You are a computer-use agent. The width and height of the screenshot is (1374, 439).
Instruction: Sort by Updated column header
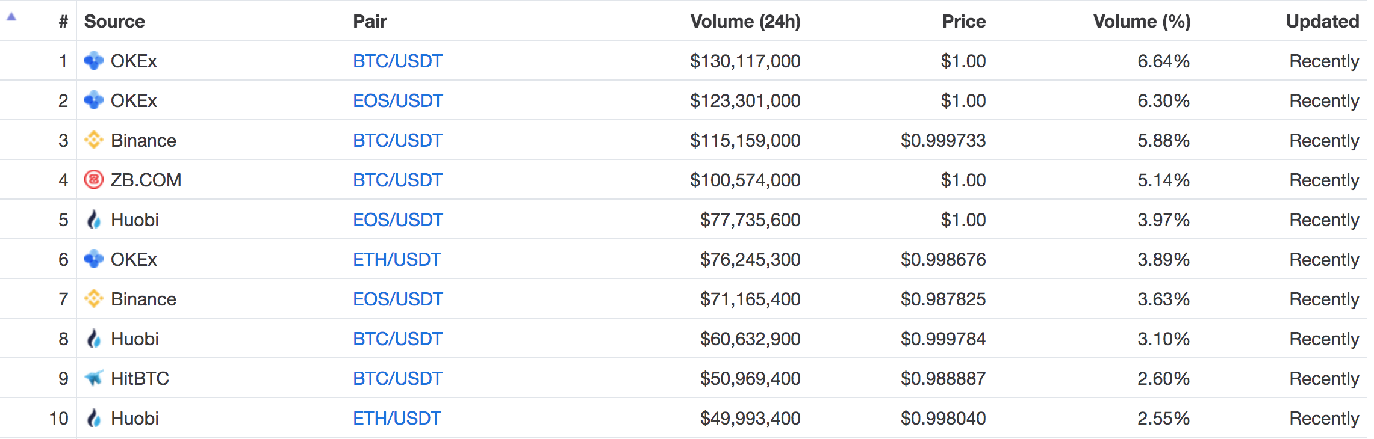pyautogui.click(x=1323, y=22)
